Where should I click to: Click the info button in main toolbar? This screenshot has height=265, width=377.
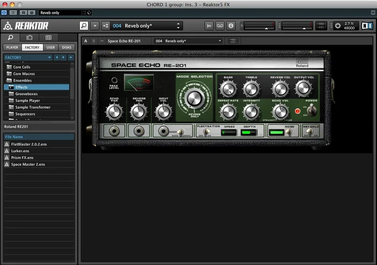231,25
